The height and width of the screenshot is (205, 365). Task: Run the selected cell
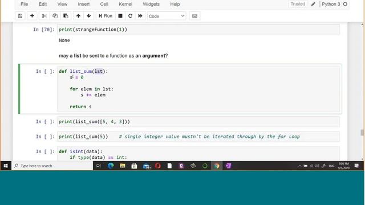pyautogui.click(x=106, y=16)
